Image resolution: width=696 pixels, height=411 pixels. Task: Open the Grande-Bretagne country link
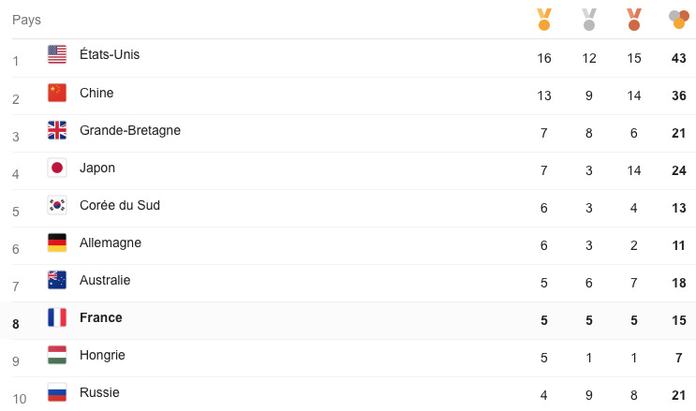(x=130, y=130)
